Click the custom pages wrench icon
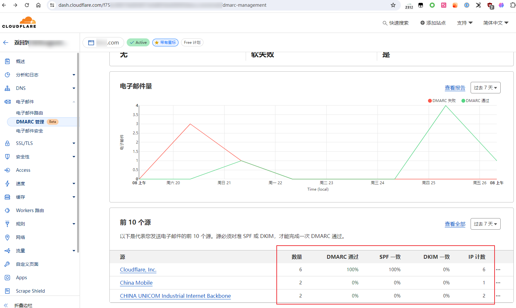 click(7, 264)
